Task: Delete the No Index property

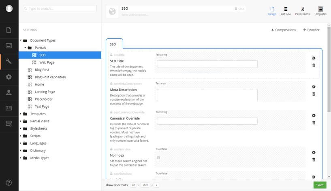Action: coord(314,160)
